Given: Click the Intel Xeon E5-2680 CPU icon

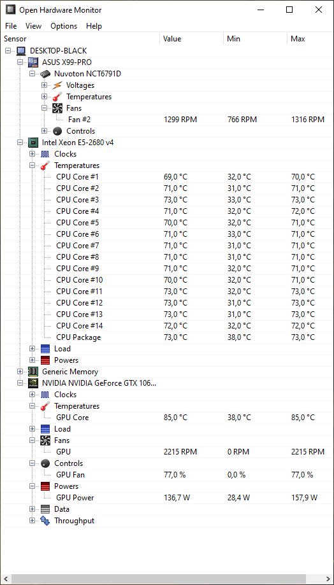Looking at the screenshot, I should coord(33,142).
